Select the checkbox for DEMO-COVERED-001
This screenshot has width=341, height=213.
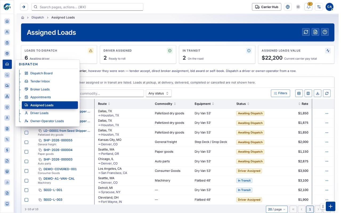coord(26,171)
